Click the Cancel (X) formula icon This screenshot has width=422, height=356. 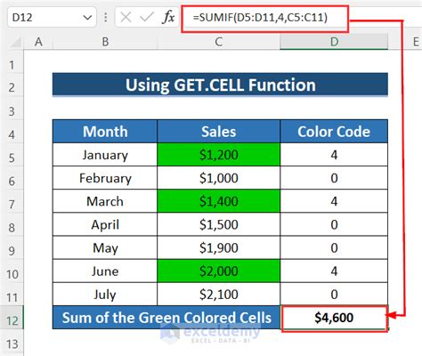tap(126, 17)
